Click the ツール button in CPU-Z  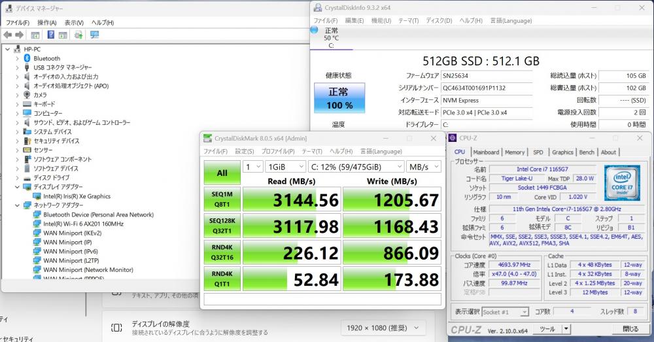pos(547,329)
